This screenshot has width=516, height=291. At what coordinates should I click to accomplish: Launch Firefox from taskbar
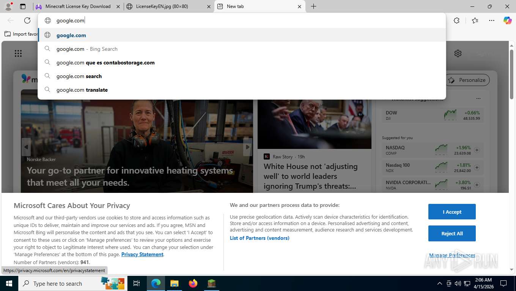[193, 283]
